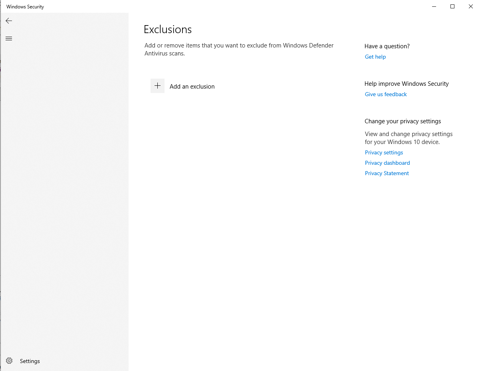Open the Give us feedback link

(386, 94)
